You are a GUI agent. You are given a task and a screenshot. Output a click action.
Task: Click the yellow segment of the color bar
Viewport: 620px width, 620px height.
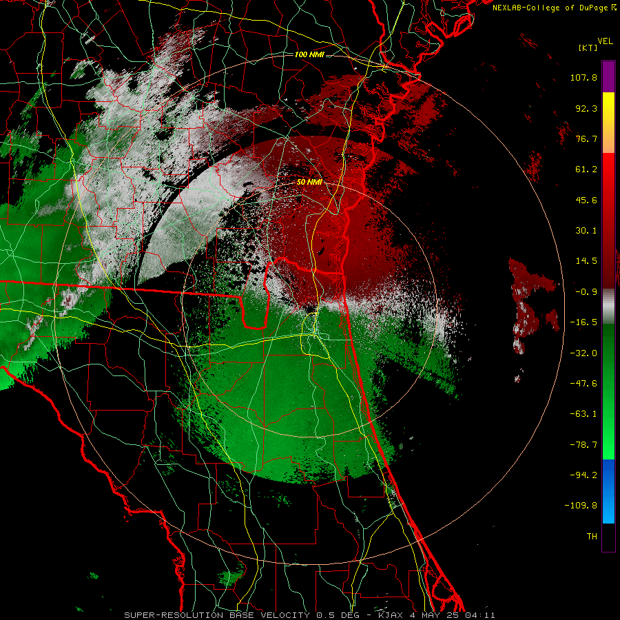coord(608,107)
